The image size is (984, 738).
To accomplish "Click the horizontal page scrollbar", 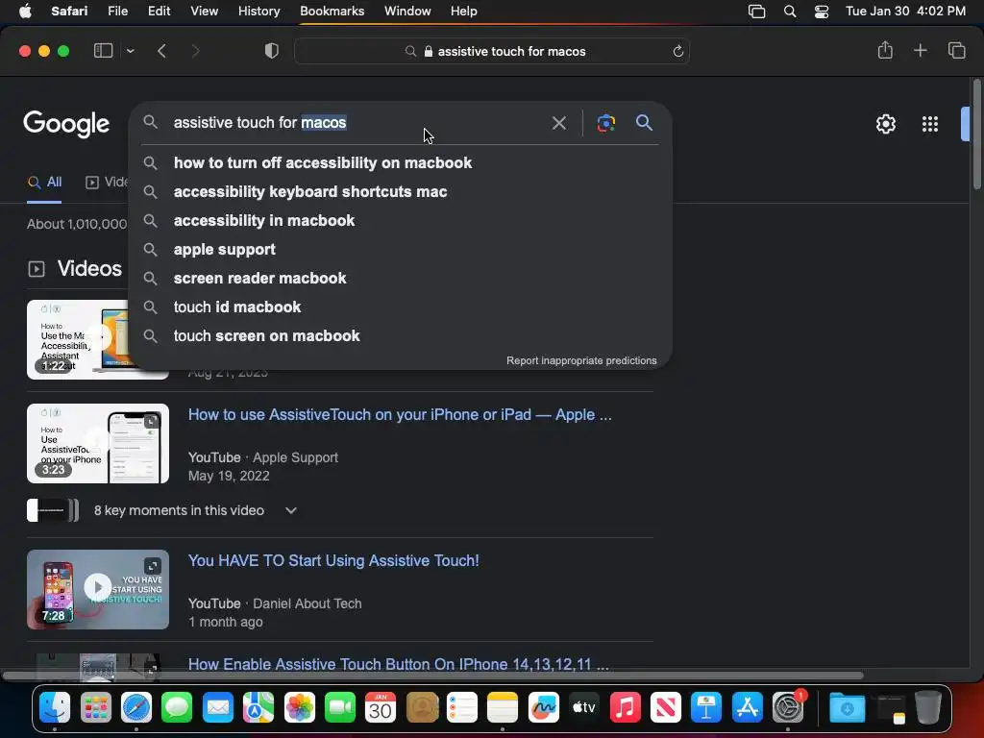I will coord(433,676).
